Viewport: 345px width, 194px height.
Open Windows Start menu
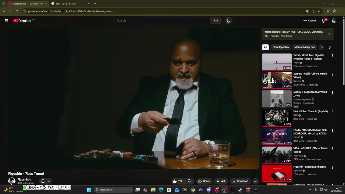89,190
